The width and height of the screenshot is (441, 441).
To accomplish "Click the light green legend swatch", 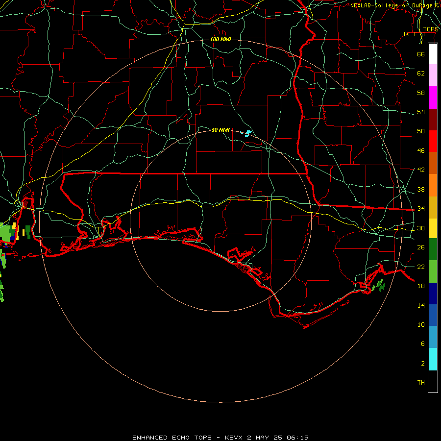I will point(433,271).
